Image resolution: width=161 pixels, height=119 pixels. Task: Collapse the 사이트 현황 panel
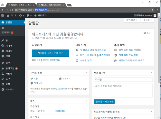87,73
